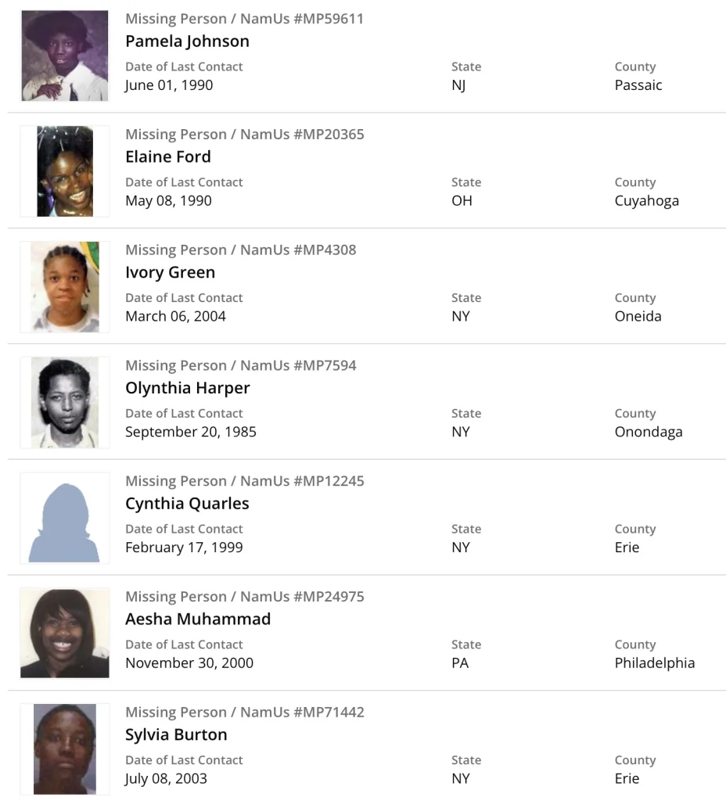The image size is (726, 801).
Task: Open the Cynthia Quarles case name
Action: (187, 503)
